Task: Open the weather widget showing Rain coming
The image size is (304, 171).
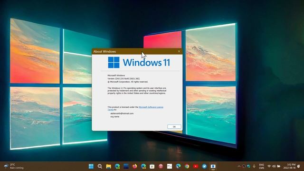Action: (14, 166)
